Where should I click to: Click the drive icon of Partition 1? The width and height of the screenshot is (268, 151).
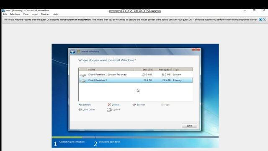coord(83,75)
